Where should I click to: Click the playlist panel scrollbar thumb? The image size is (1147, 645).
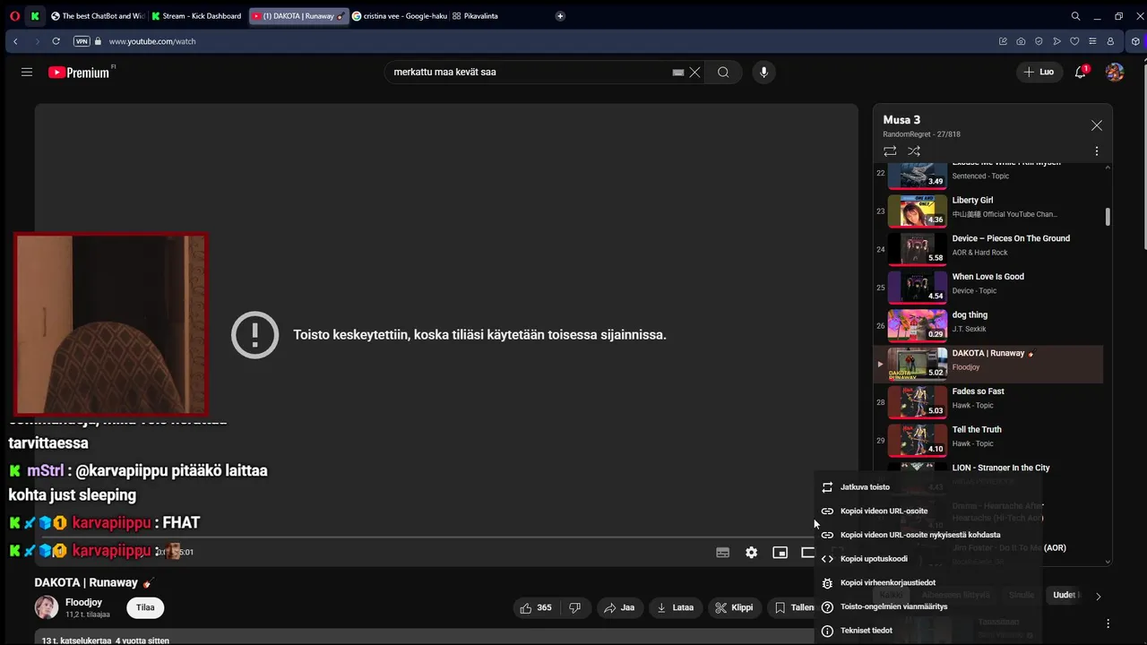pos(1108,217)
